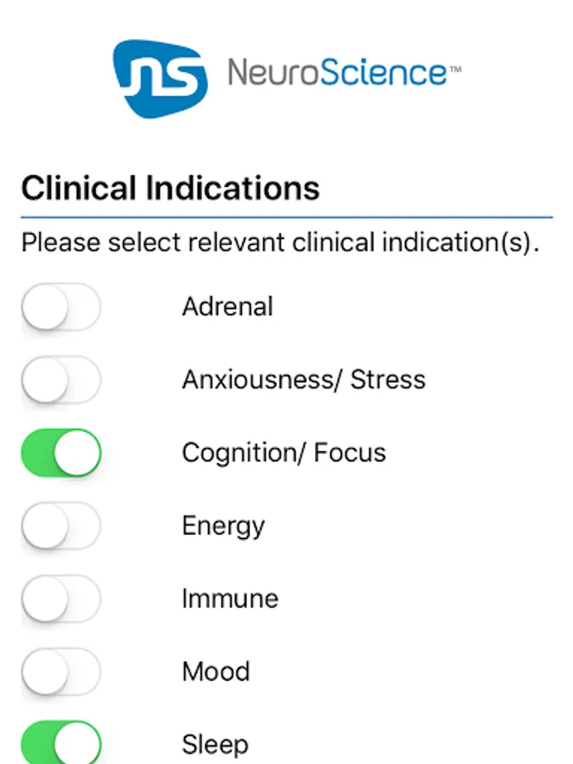Viewport: 573px width, 764px height.
Task: Click the Mood label text
Action: (216, 672)
